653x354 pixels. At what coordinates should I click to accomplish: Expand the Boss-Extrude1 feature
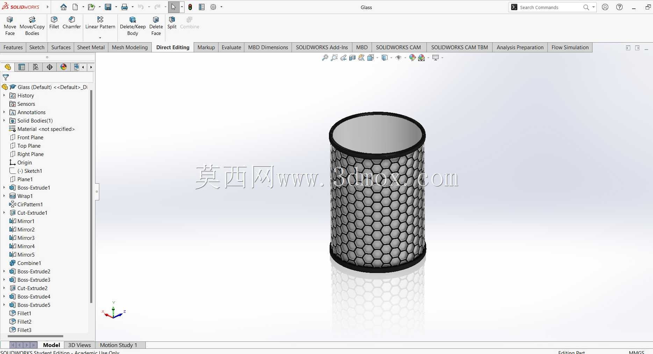click(x=4, y=187)
